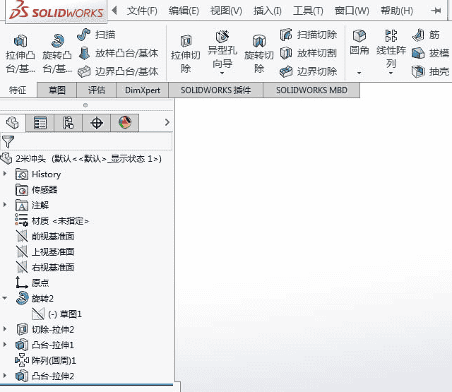This screenshot has width=452, height=392.
Task: Open the Linear Pattern (线性阵列) dropdown arrow
Action: tap(391, 73)
